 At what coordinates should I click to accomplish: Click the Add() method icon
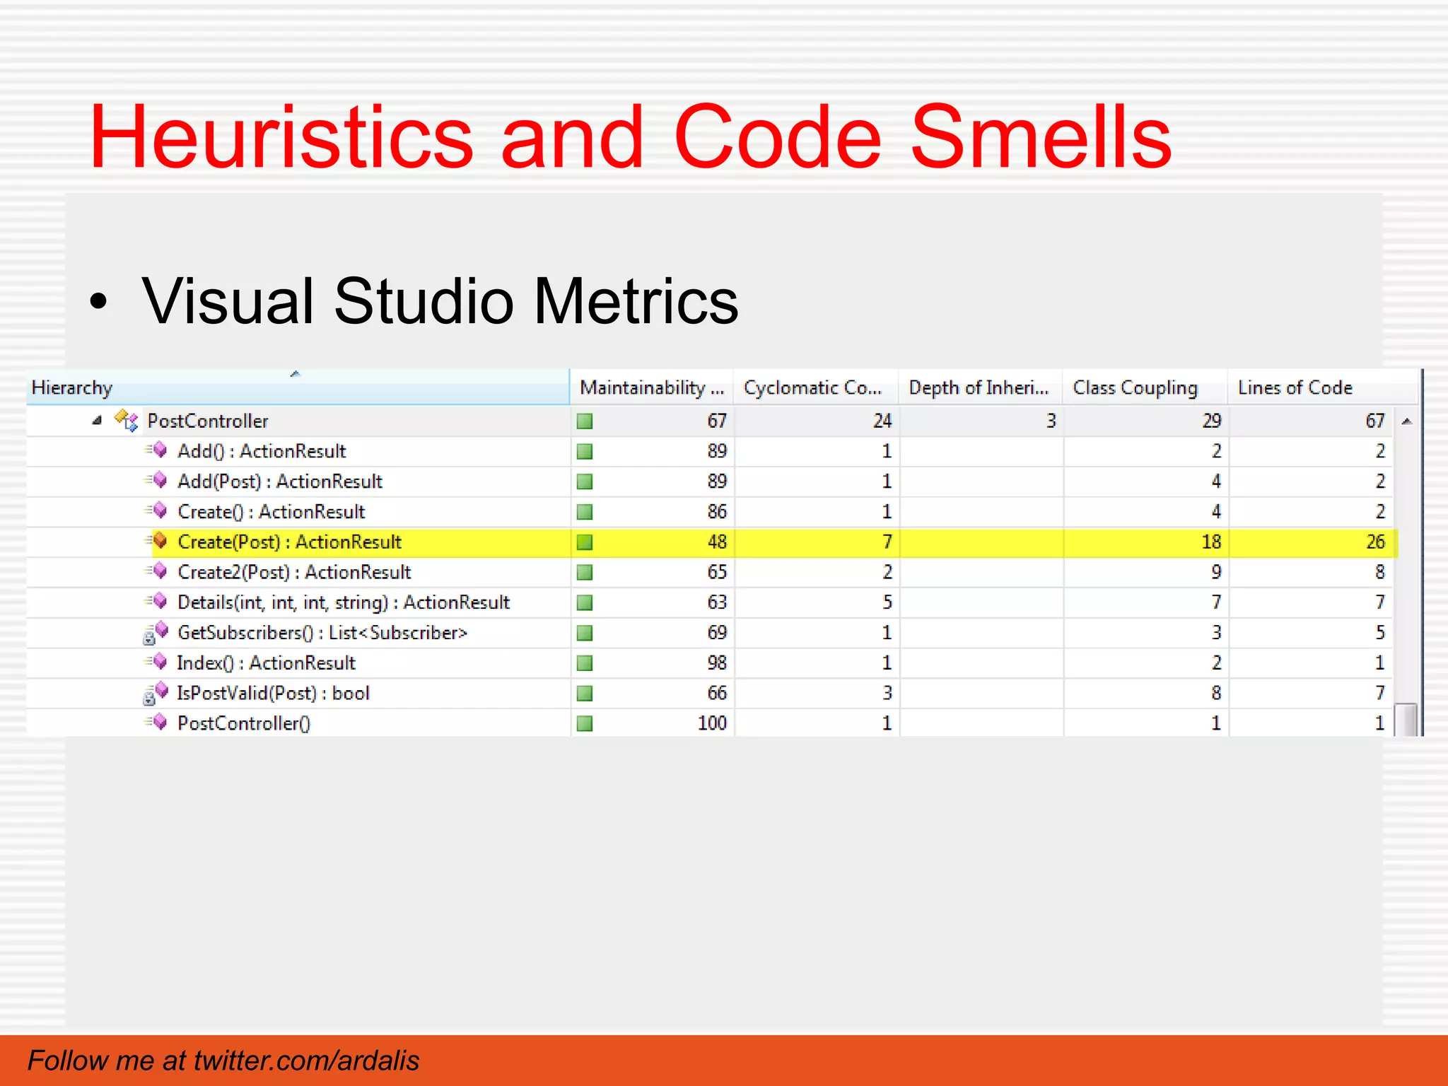(x=158, y=450)
